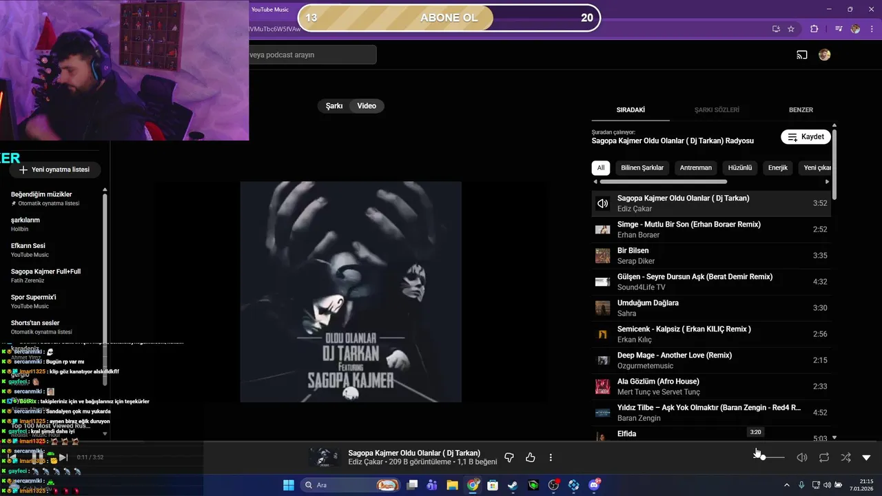Bookmark this page with the star icon

pyautogui.click(x=791, y=29)
